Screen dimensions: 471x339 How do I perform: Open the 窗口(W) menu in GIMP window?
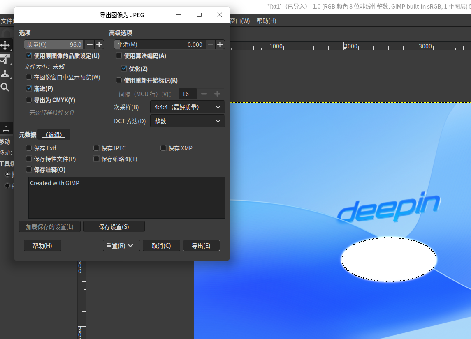240,21
